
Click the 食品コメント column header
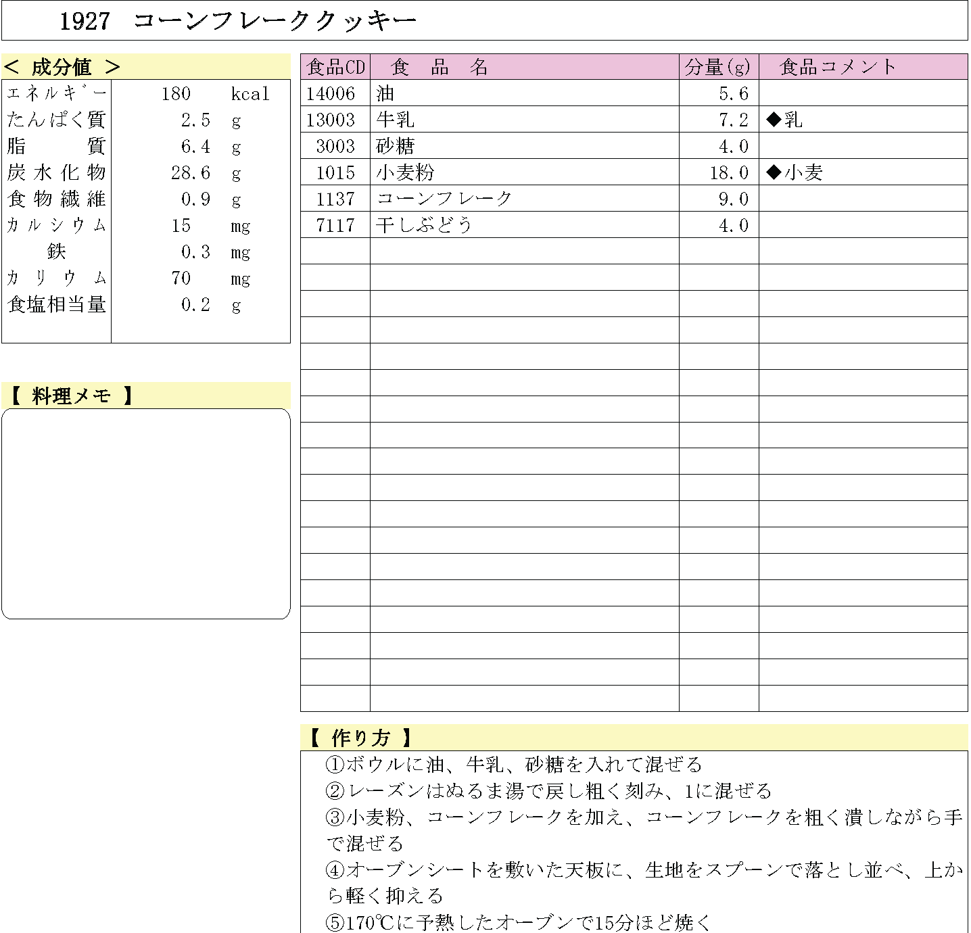coord(838,67)
